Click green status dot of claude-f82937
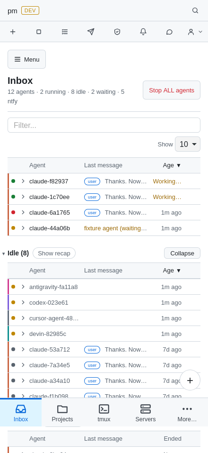Viewport: 208px width, 453px height. pos(13,181)
